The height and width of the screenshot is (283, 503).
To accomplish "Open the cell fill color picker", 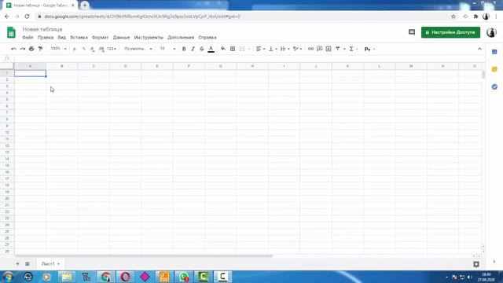I will pyautogui.click(x=223, y=49).
